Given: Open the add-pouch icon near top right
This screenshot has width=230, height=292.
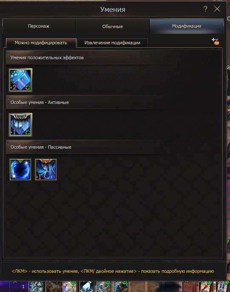Looking at the screenshot, I should pyautogui.click(x=216, y=41).
